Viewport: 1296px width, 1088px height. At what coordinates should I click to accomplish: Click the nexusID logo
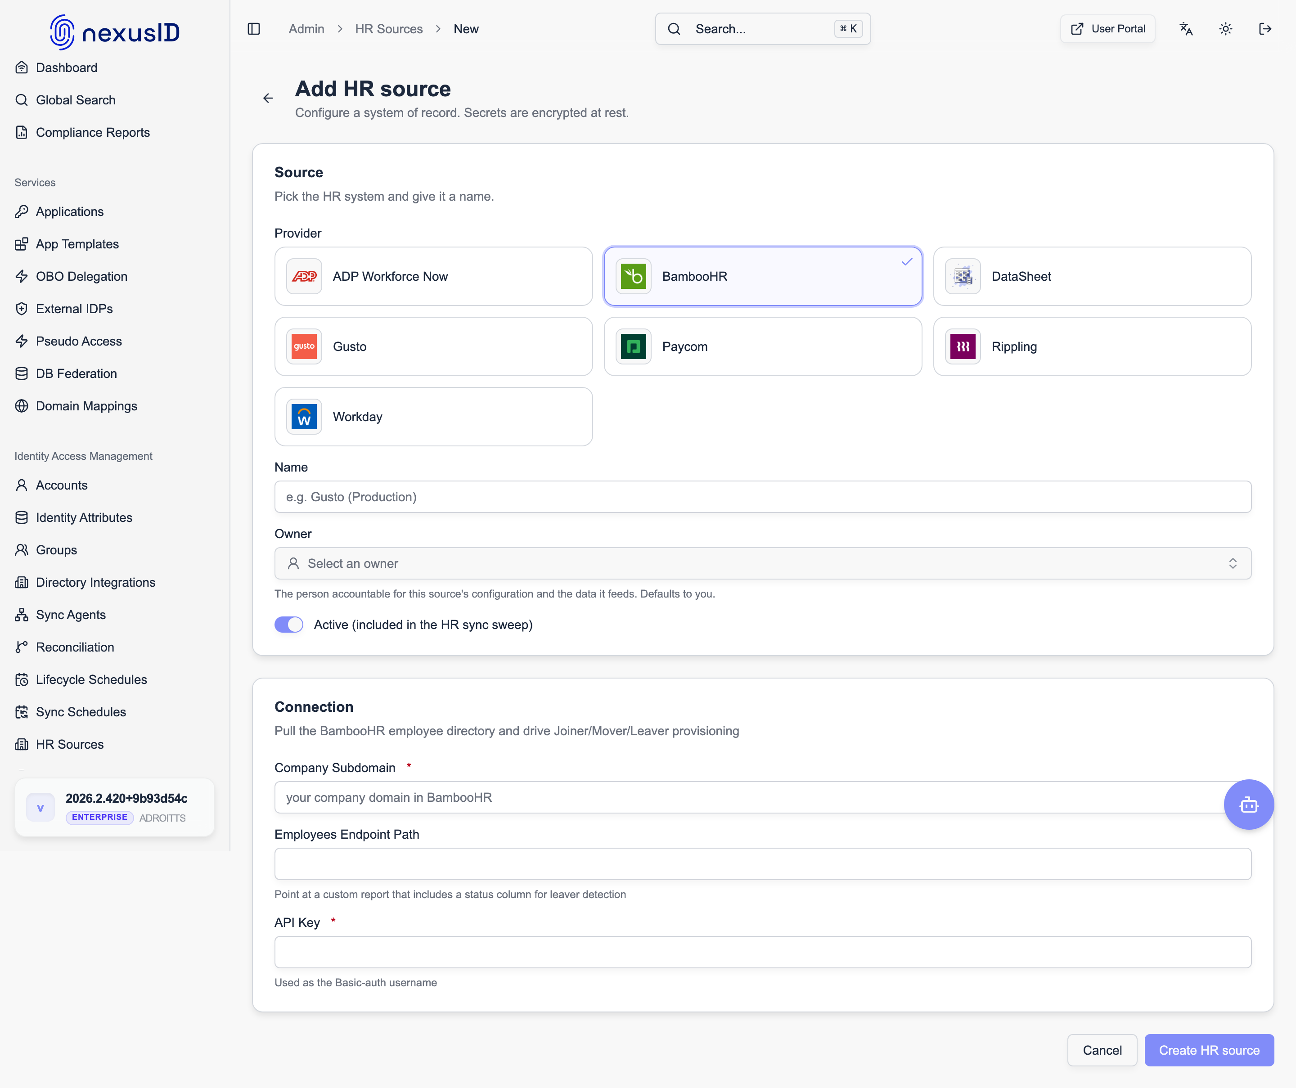pyautogui.click(x=115, y=31)
